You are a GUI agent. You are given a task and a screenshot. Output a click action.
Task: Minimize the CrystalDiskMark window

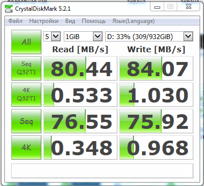coord(157,7)
